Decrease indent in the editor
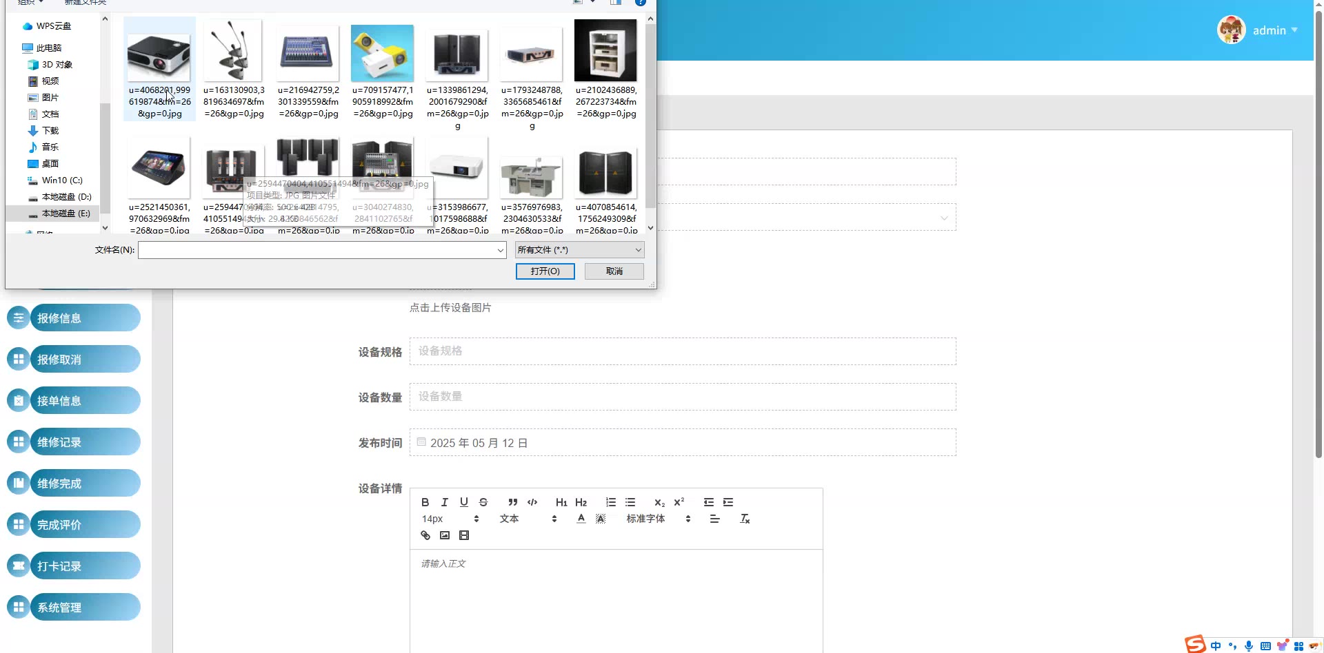Viewport: 1324px width, 653px height. pyautogui.click(x=709, y=502)
